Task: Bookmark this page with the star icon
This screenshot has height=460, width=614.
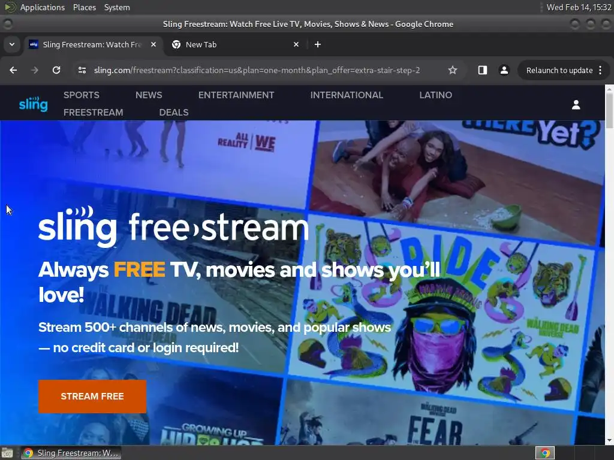Action: click(453, 70)
